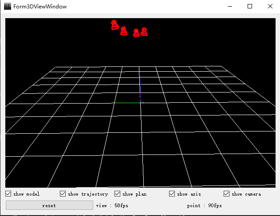Disable the show plan checkbox
280x216 pixels.
click(x=117, y=194)
